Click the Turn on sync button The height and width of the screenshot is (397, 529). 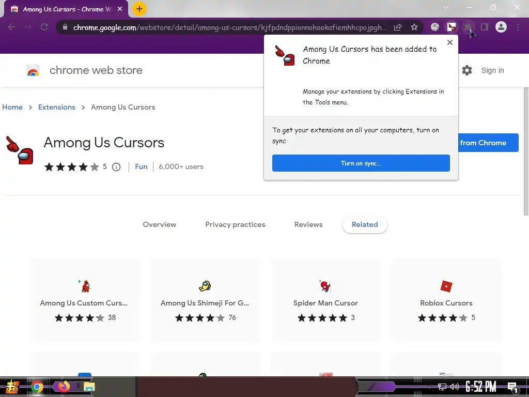pyautogui.click(x=361, y=163)
